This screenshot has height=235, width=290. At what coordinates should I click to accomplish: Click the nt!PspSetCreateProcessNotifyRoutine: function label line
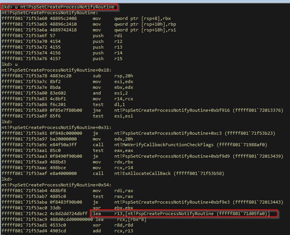50,13
